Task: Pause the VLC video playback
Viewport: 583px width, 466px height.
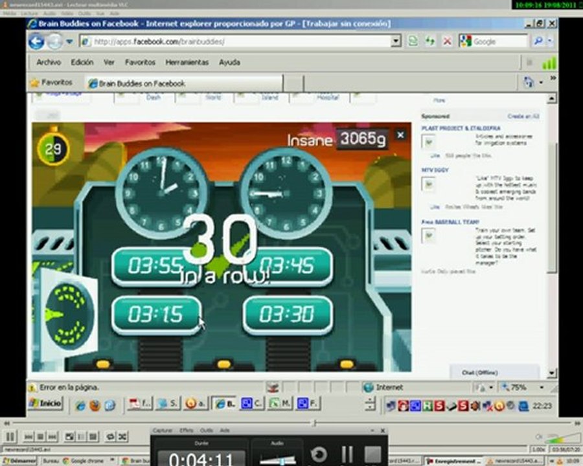Action: click(10, 436)
